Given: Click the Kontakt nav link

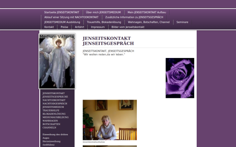Looking at the screenshot, I should 49,27.
